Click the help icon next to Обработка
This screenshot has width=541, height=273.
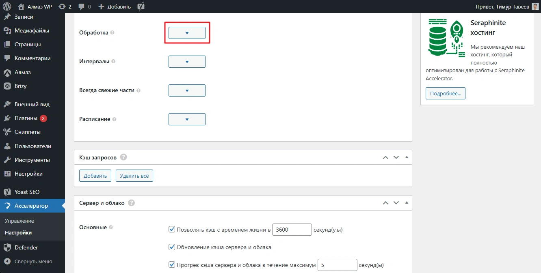coord(113,33)
